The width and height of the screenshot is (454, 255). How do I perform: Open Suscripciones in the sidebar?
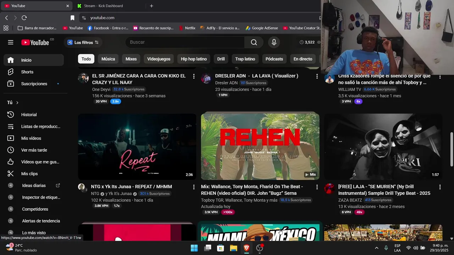(x=34, y=84)
